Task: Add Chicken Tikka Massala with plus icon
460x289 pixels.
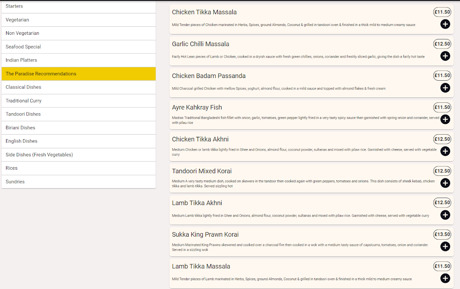Action: (x=445, y=24)
